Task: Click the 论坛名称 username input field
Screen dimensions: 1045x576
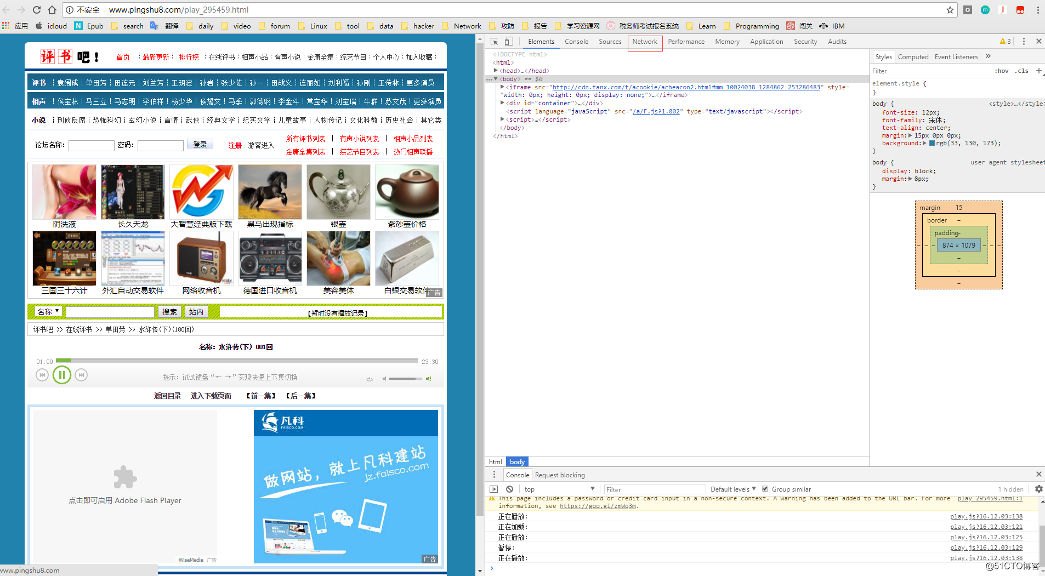Action: 91,145
